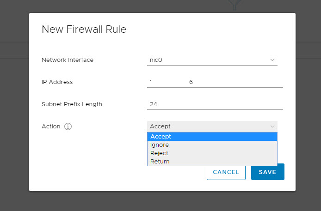Save the new firewall rule
This screenshot has width=321, height=211.
(x=267, y=172)
